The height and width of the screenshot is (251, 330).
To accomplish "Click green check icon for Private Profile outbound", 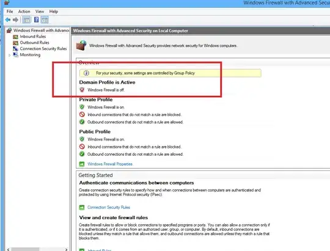I will click(x=82, y=122).
